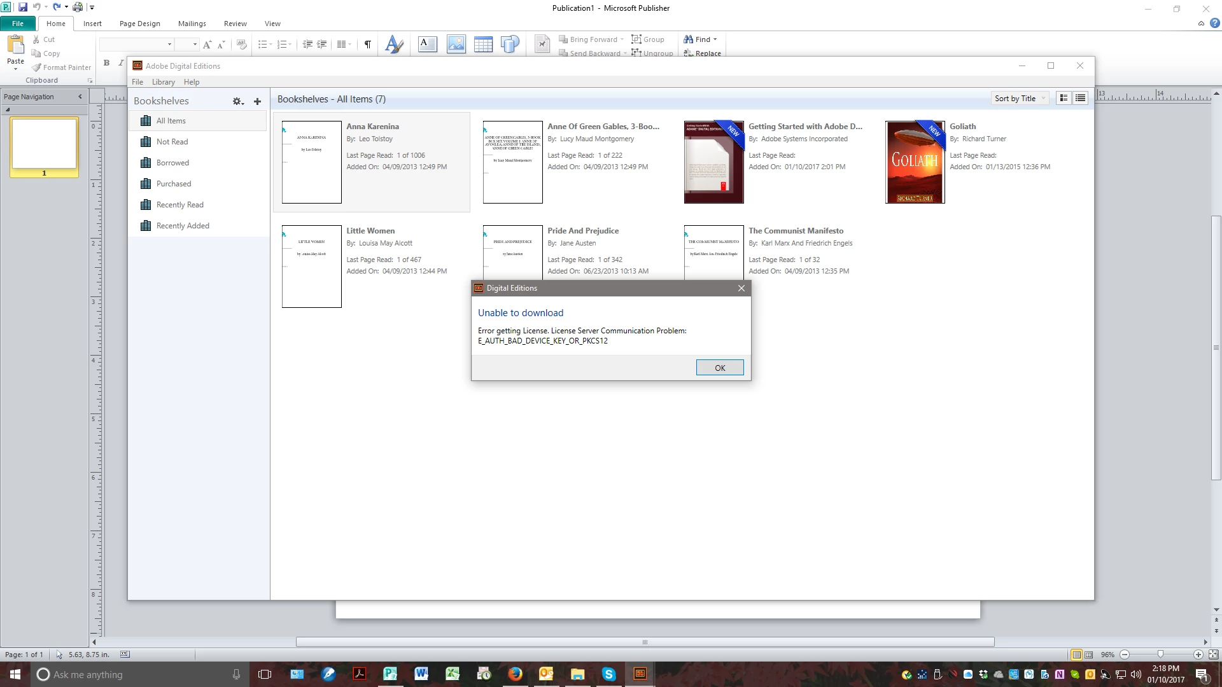Toggle paragraph marks with pilcrow icon

(x=367, y=44)
